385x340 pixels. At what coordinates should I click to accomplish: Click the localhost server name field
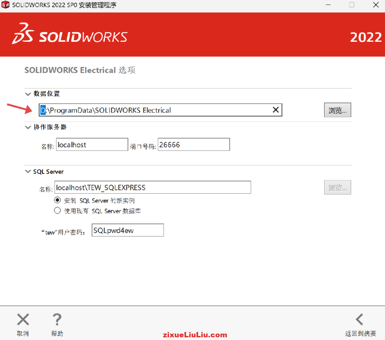[92, 144]
